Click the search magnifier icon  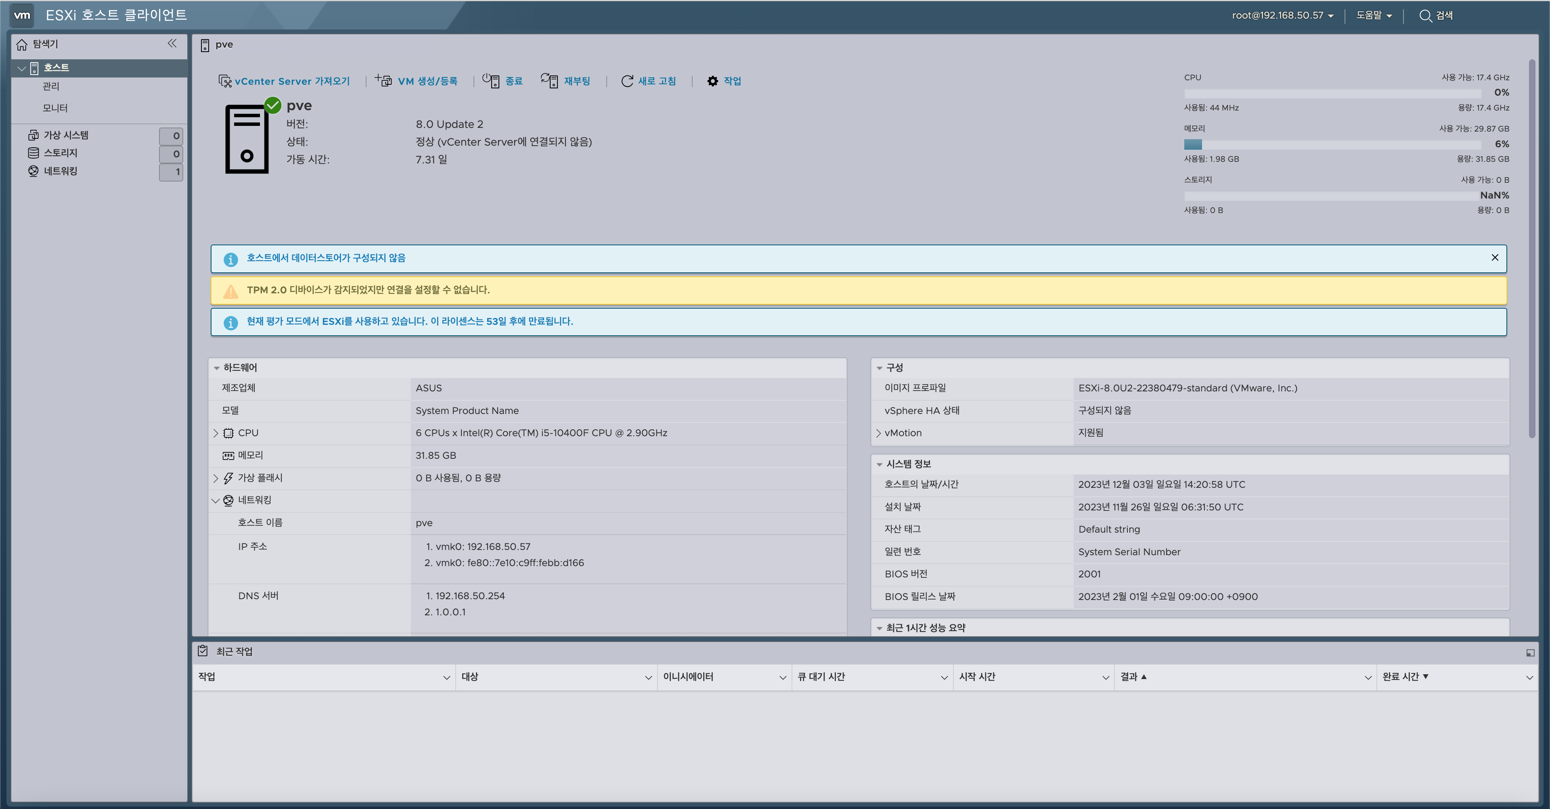coord(1425,16)
